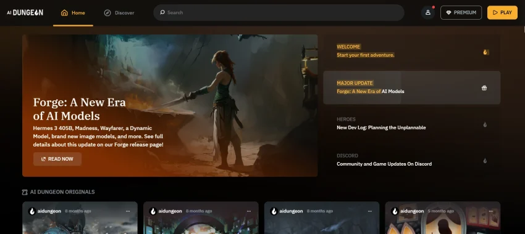
Task: Click the READ NOW button
Action: (57, 159)
